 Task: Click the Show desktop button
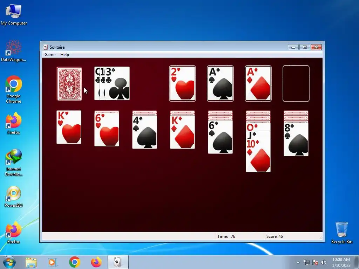357,262
